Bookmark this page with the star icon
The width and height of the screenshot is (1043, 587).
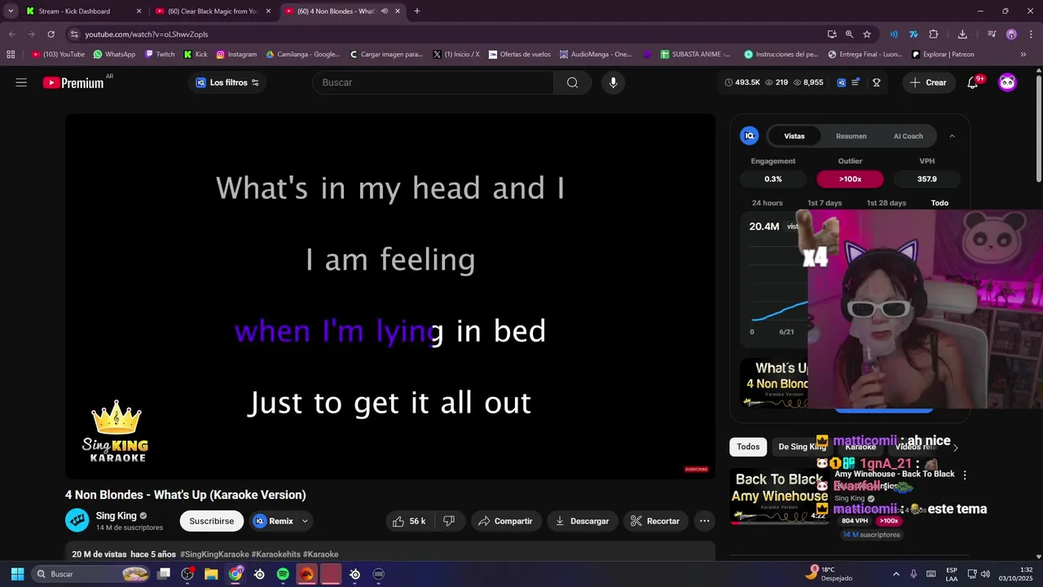click(867, 34)
